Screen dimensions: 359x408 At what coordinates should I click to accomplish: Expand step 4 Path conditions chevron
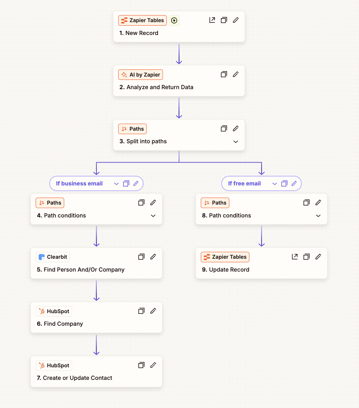point(153,216)
